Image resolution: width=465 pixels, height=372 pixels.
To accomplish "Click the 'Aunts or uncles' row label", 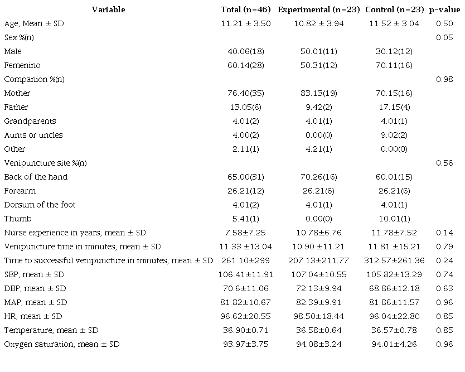I will (33, 135).
